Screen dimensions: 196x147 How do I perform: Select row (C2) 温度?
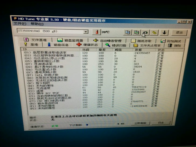pos(94,90)
